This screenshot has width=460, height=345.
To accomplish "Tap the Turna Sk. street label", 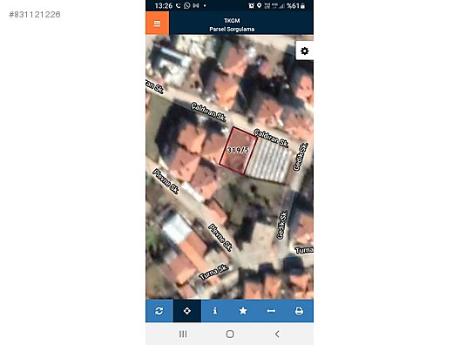I will click(213, 272).
